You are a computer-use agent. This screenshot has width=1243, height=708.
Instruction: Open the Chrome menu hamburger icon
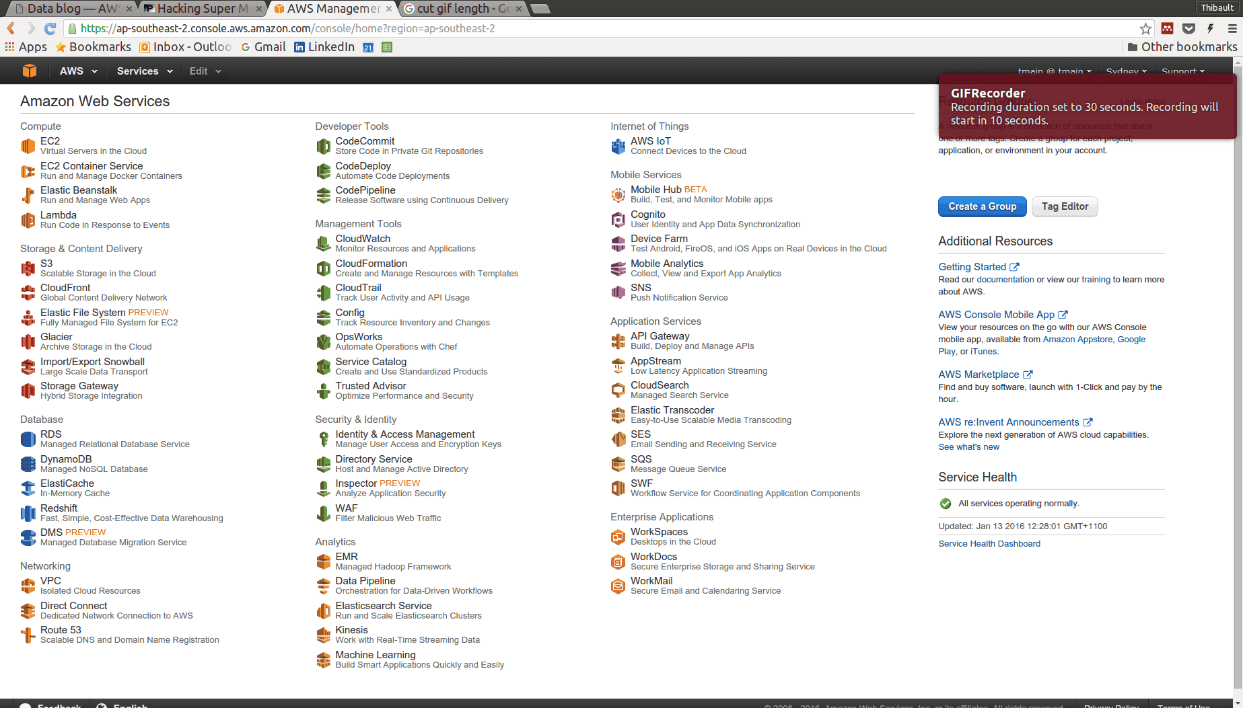pyautogui.click(x=1232, y=28)
